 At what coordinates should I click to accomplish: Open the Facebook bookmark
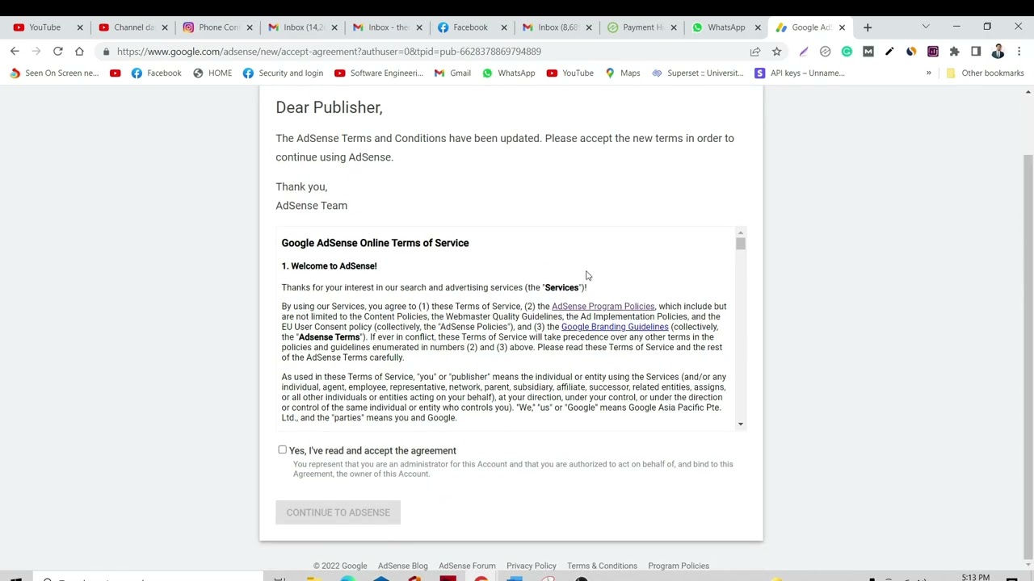pyautogui.click(x=156, y=73)
